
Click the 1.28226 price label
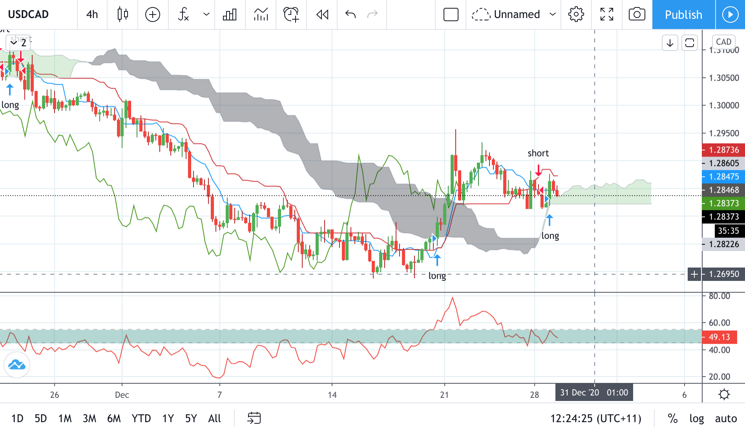coord(723,244)
